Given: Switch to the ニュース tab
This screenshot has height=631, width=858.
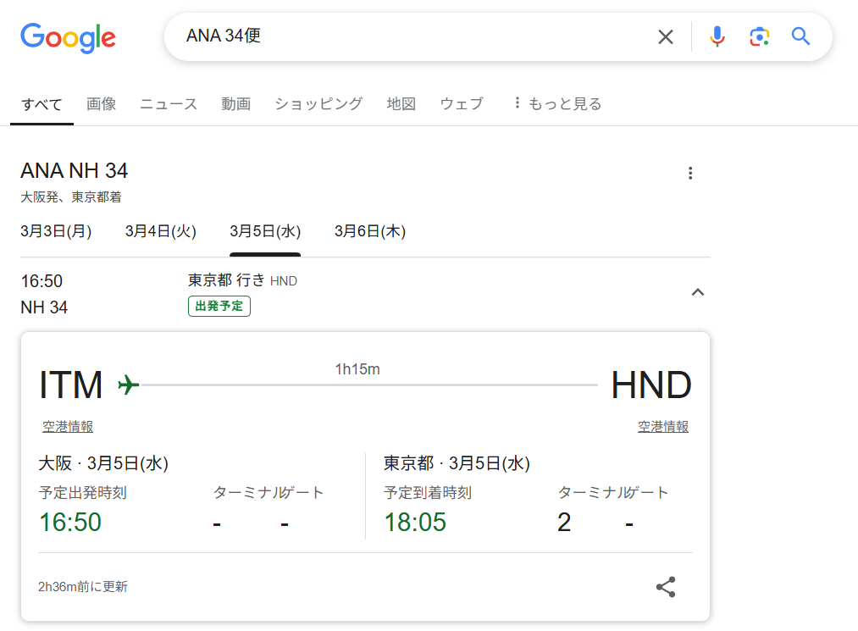Looking at the screenshot, I should (x=169, y=104).
